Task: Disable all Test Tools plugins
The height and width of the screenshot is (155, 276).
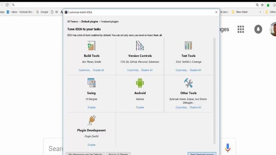Action: coord(195,70)
